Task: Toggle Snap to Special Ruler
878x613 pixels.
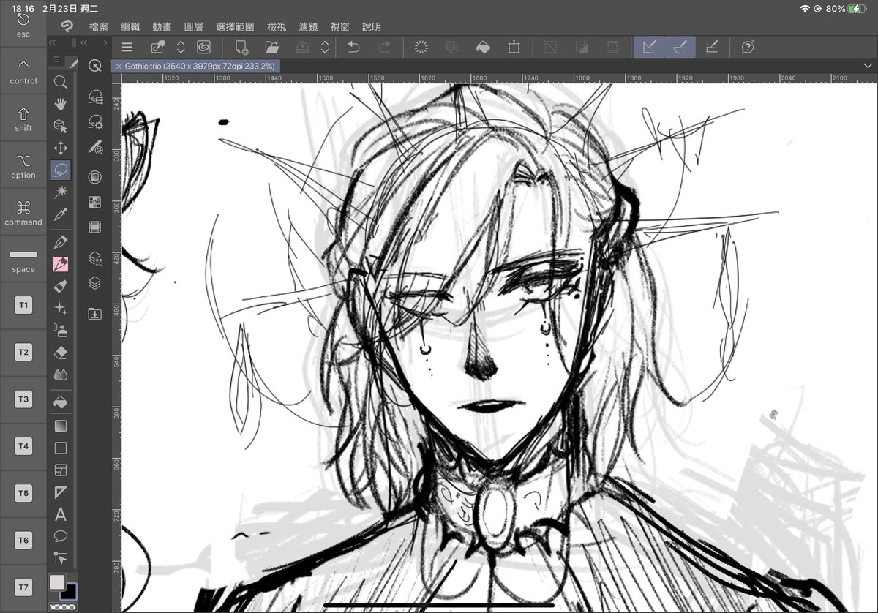Action: [680, 47]
